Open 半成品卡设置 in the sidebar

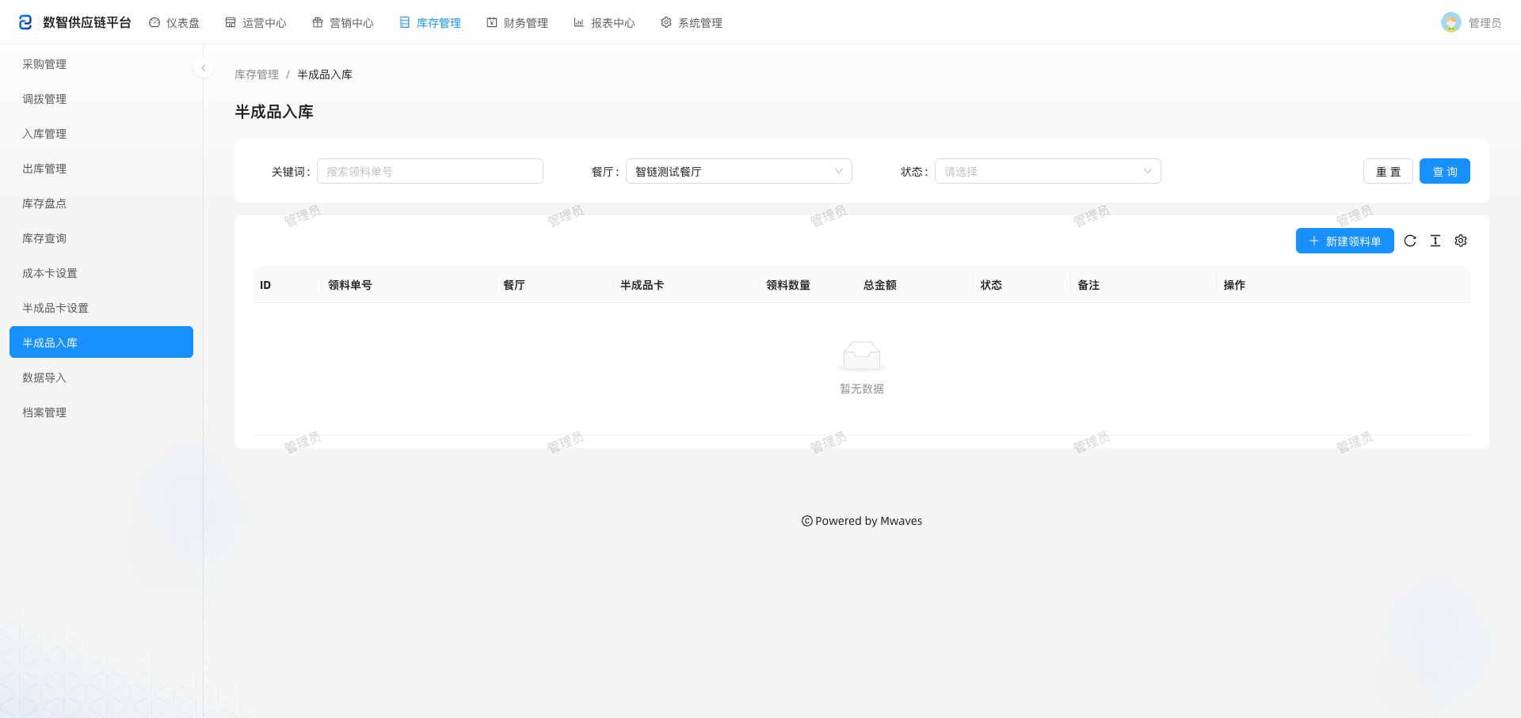point(101,308)
